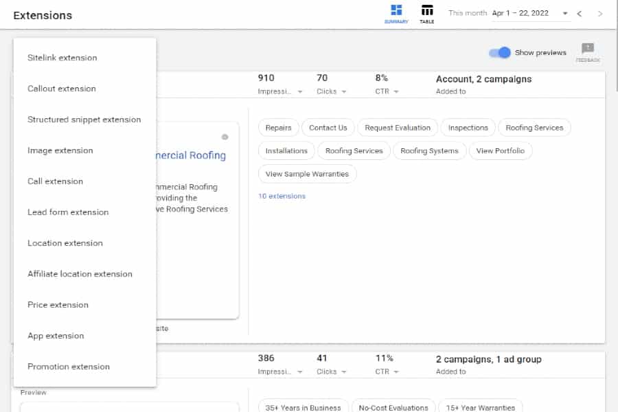The image size is (618, 412).
Task: Choose Location extension
Action: click(84, 243)
